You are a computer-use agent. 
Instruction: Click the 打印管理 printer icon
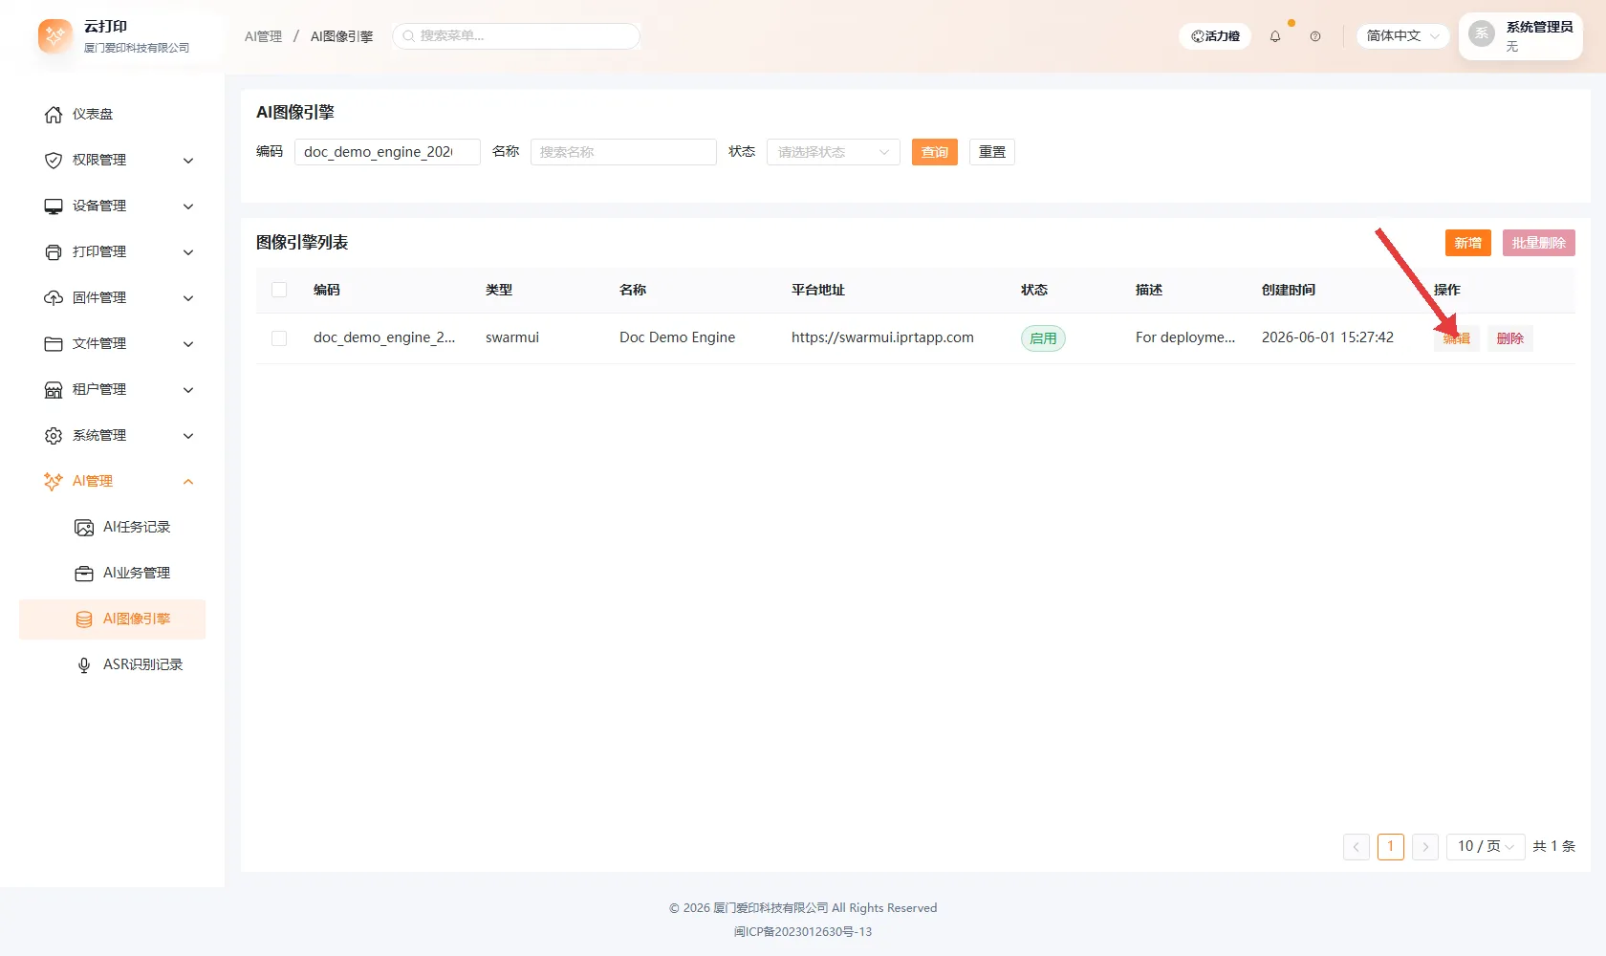(54, 252)
